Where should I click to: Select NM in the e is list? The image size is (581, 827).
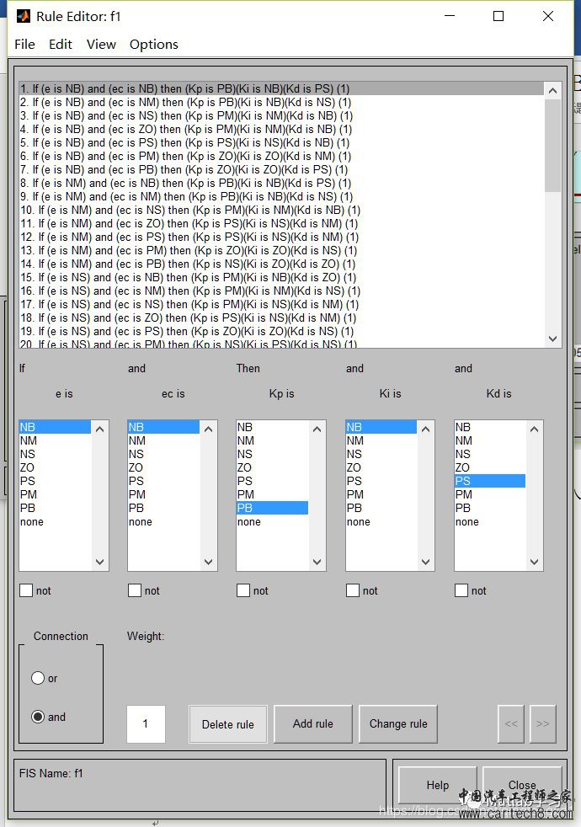point(55,440)
